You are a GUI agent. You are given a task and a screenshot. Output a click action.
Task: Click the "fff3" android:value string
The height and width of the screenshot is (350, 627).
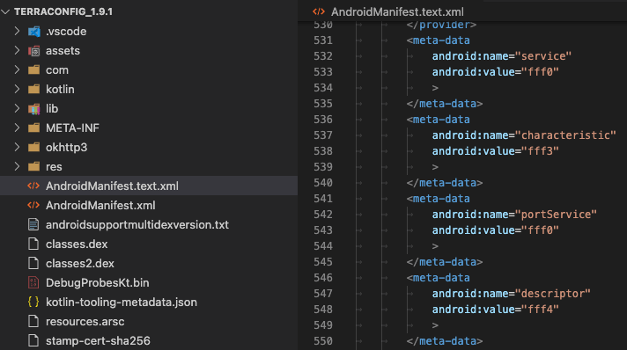pos(540,151)
